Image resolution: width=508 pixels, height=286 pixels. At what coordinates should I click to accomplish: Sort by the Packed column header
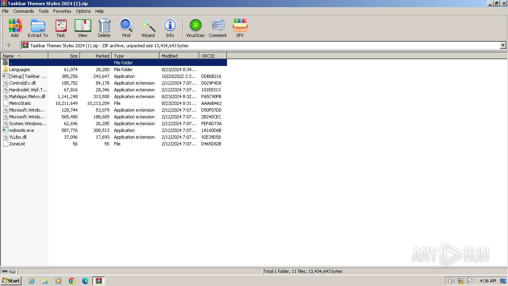[x=96, y=56]
